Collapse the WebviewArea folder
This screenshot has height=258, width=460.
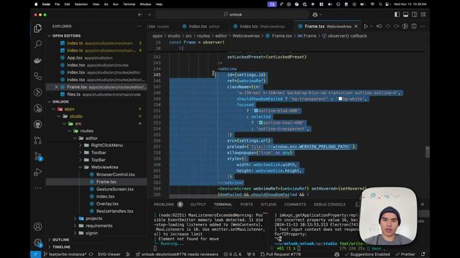[104, 167]
